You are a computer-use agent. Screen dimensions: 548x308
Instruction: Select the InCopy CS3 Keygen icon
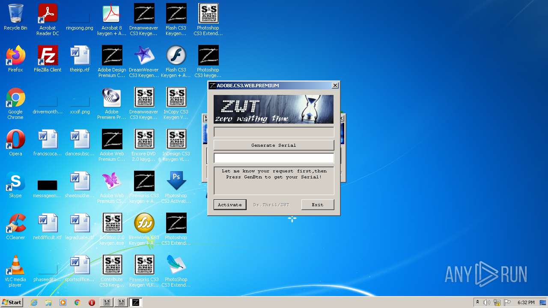pos(176,104)
